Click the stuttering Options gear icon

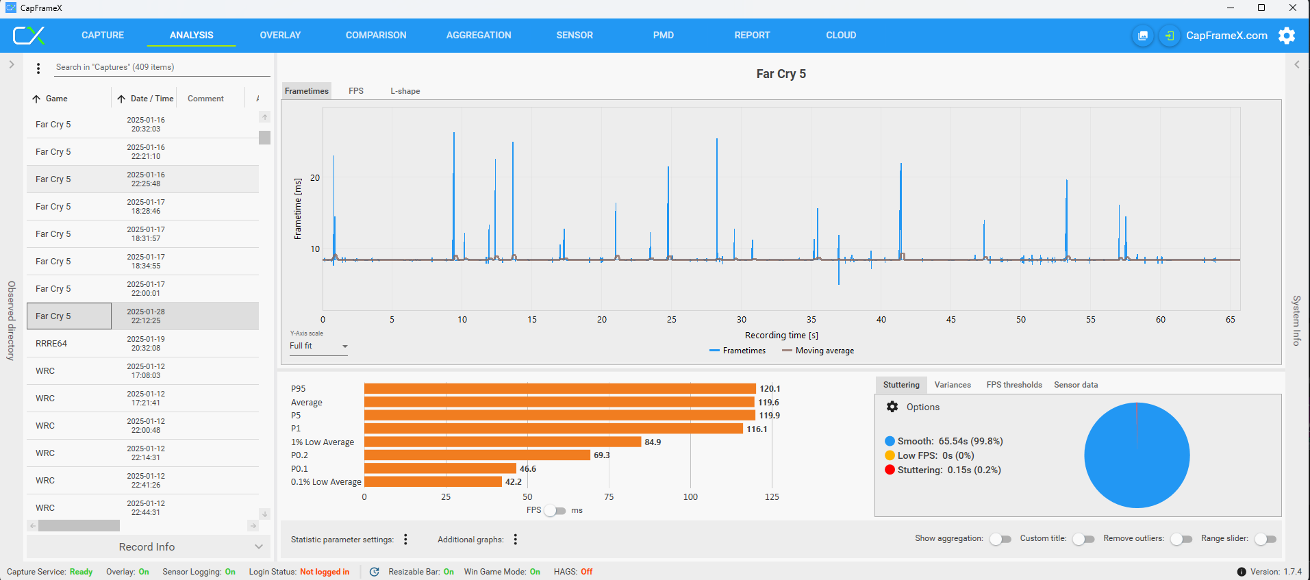(x=892, y=407)
